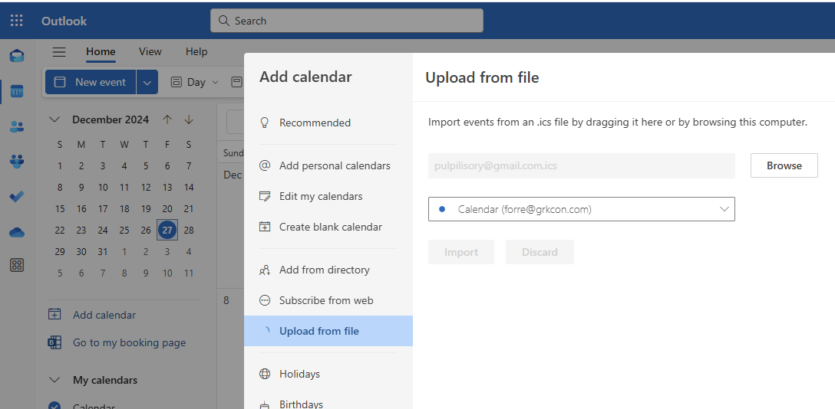
Task: Click the Subscribe from web icon
Action: click(264, 301)
